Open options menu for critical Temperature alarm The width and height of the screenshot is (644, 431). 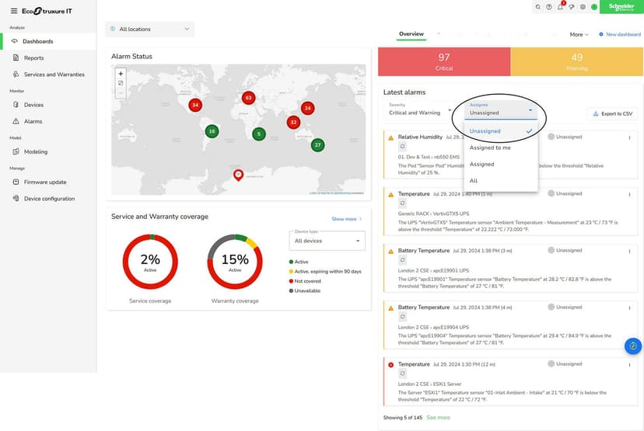[629, 364]
